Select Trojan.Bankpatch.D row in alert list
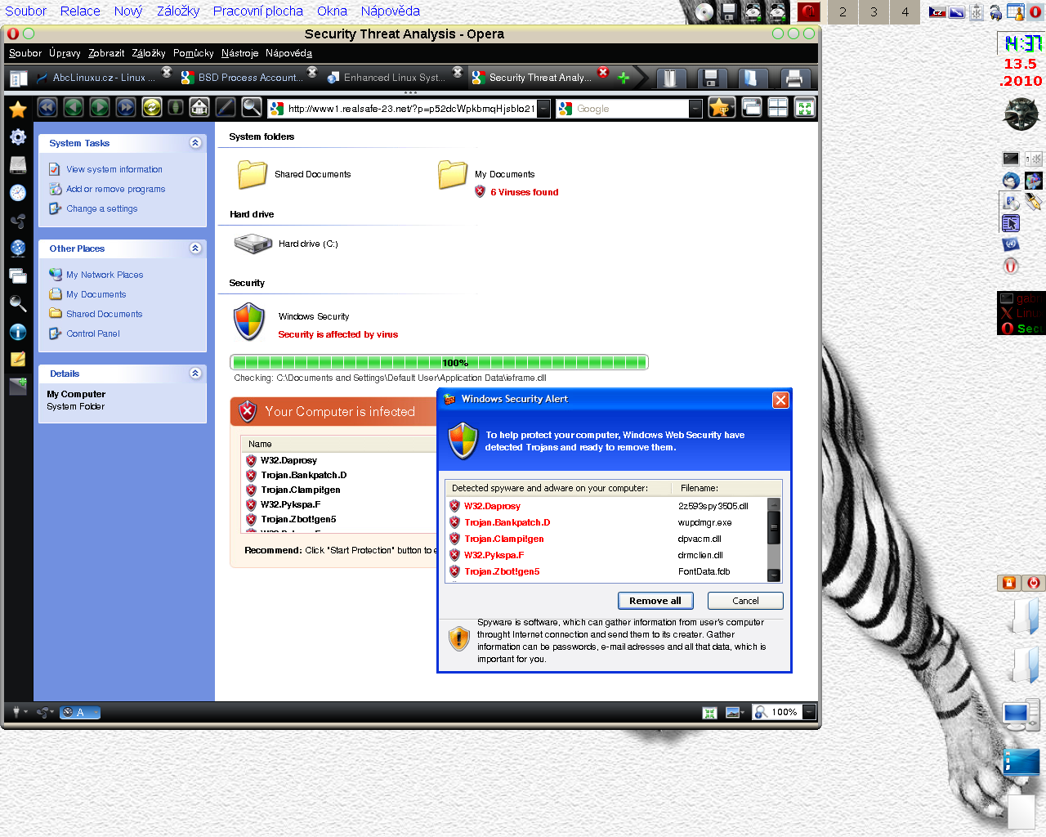Image resolution: width=1046 pixels, height=837 pixels. [606, 522]
